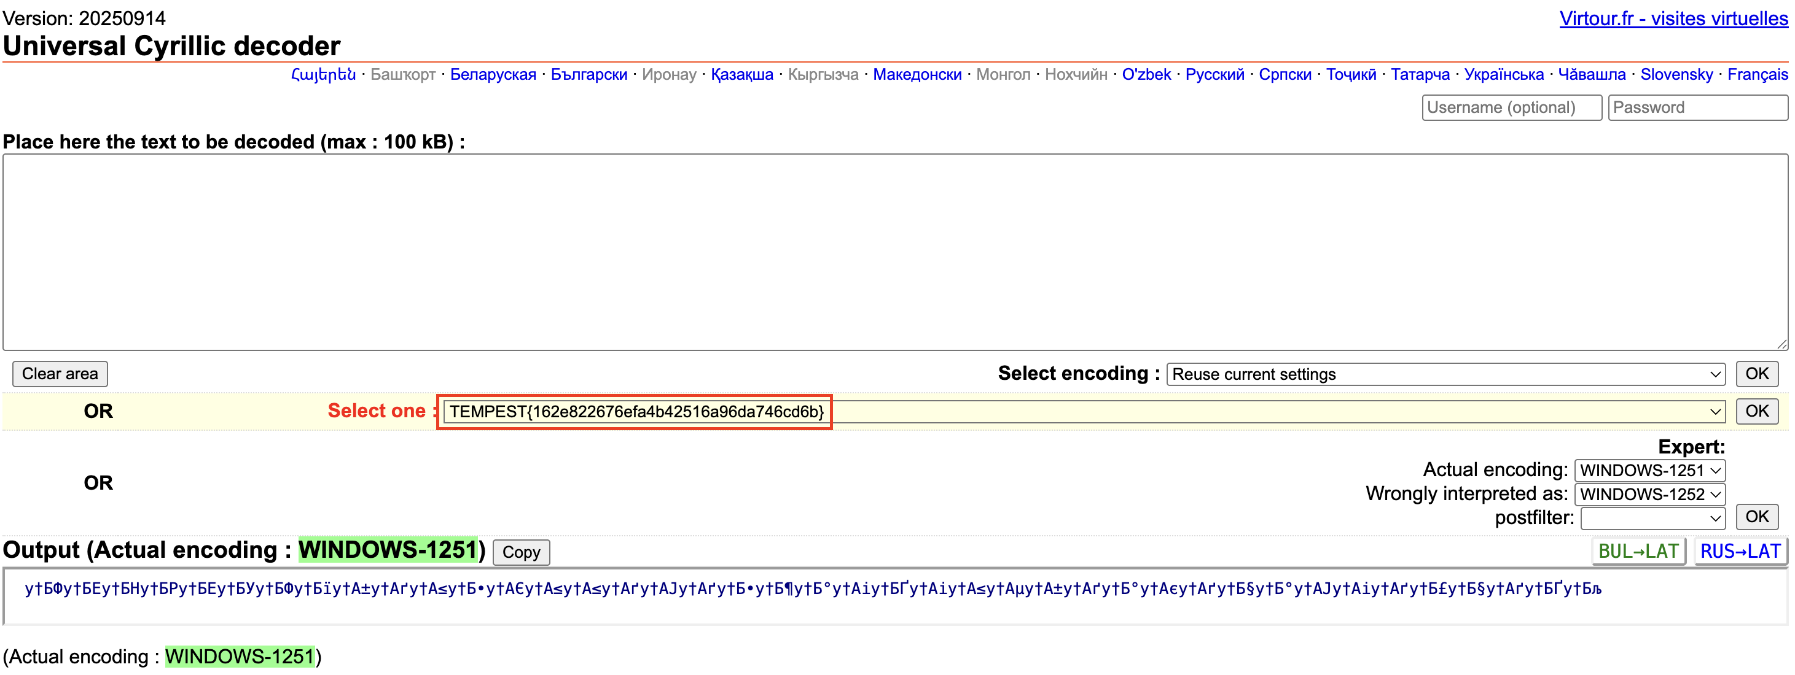Image resolution: width=1795 pixels, height=675 pixels.
Task: Open the Virtour.fr visites virtuelles link
Action: pos(1673,19)
